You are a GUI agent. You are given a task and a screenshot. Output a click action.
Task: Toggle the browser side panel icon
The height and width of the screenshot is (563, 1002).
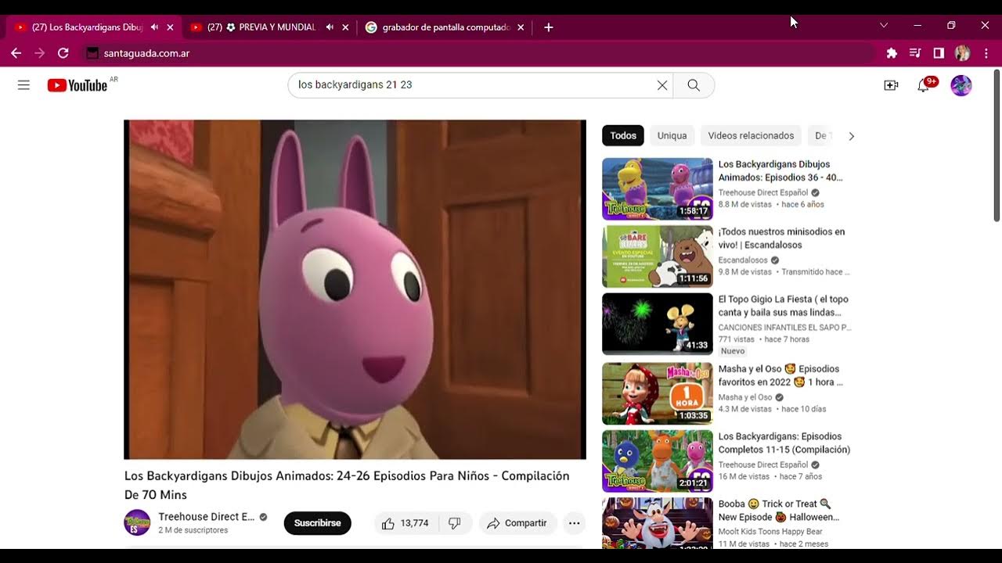click(939, 53)
